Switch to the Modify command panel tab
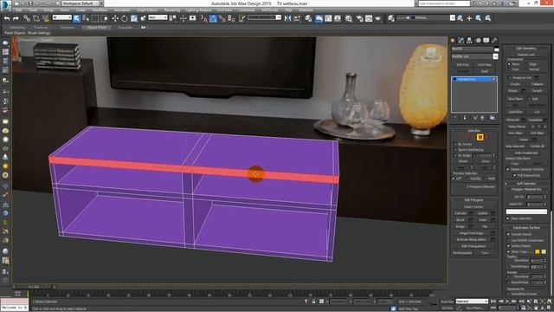Screen dimensions: 554x312 [461, 41]
